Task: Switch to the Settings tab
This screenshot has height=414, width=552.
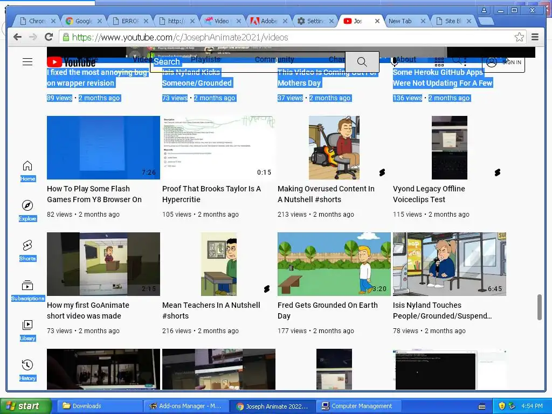Action: pyautogui.click(x=315, y=21)
